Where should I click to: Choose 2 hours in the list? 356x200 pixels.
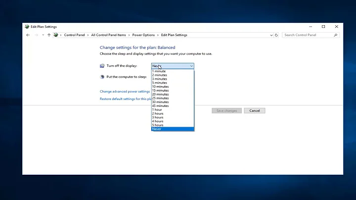(x=173, y=114)
